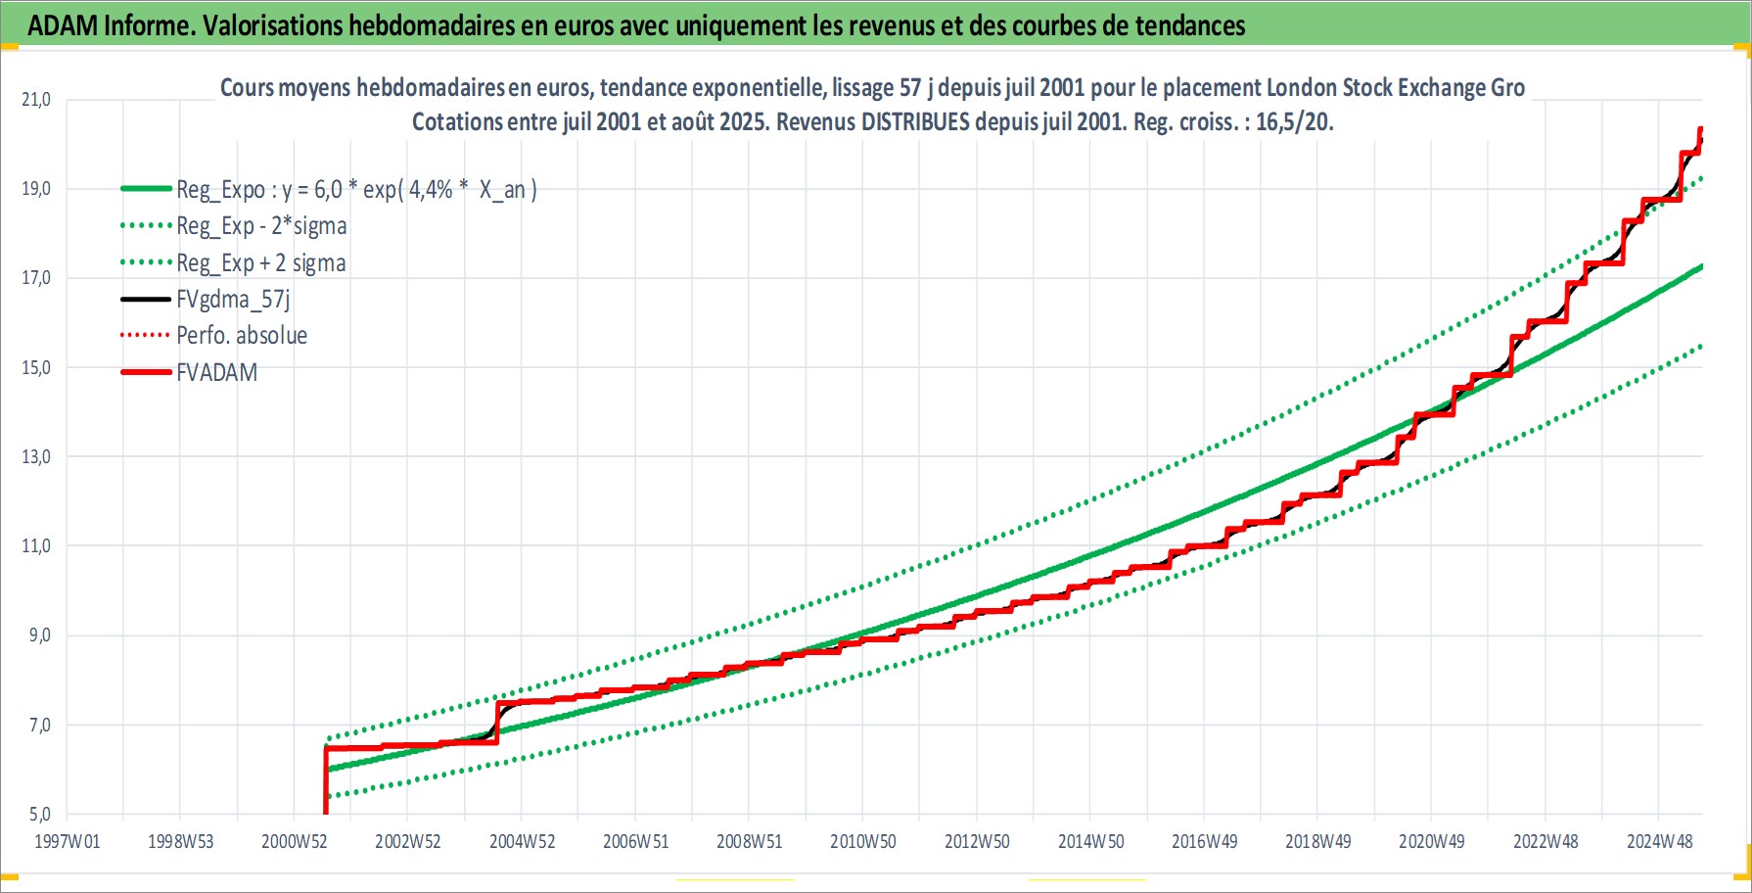The height and width of the screenshot is (893, 1752).
Task: Click the legend entry 'FVADAM'
Action: (x=217, y=373)
